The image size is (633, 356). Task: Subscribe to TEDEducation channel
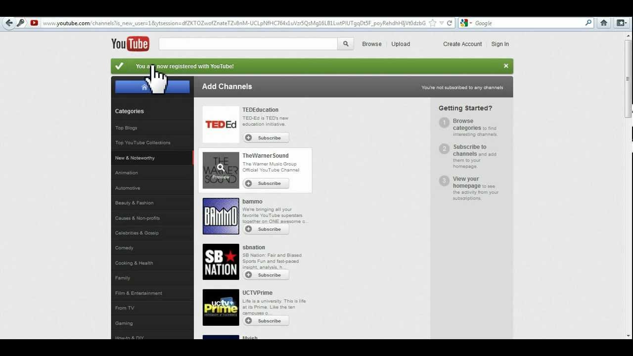266,138
